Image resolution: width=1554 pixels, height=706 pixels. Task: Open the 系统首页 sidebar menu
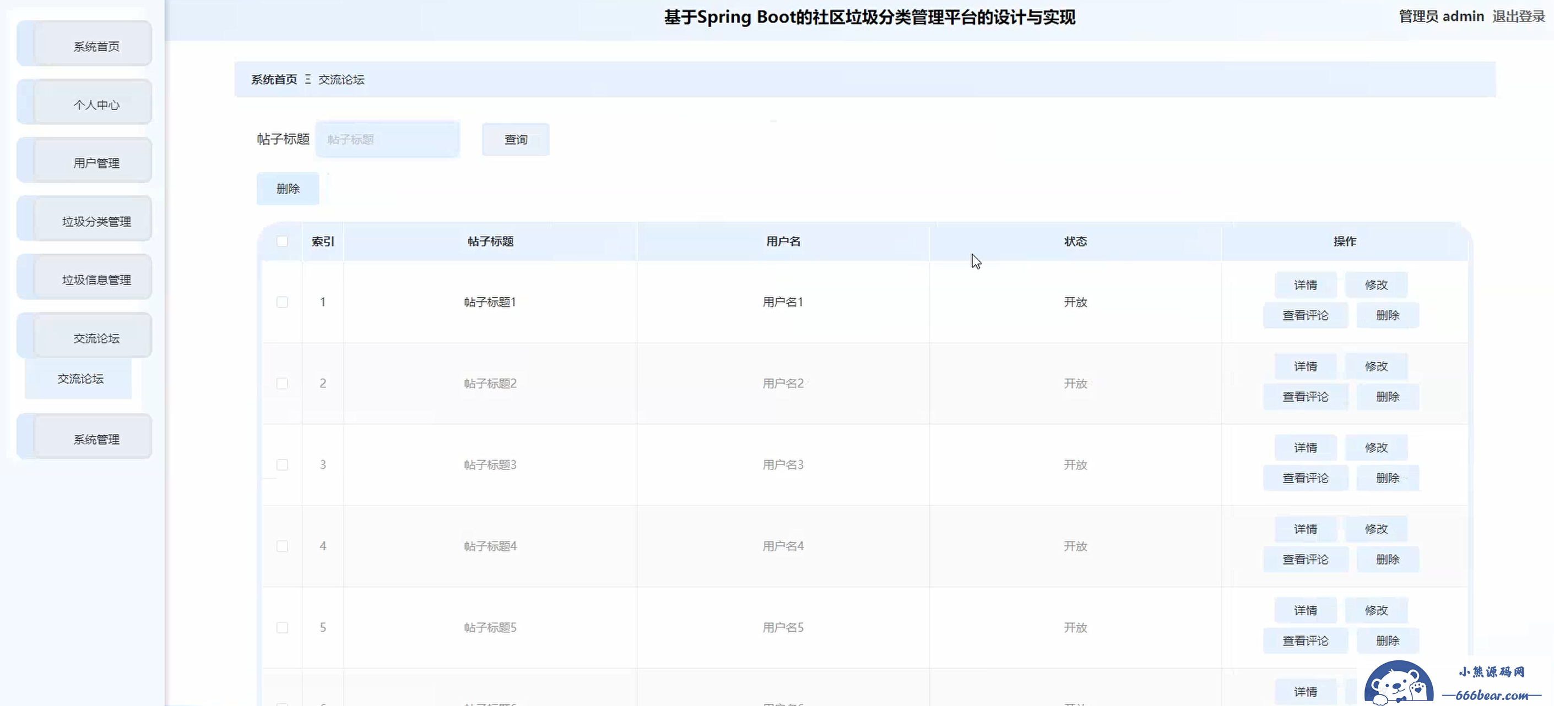(x=84, y=44)
